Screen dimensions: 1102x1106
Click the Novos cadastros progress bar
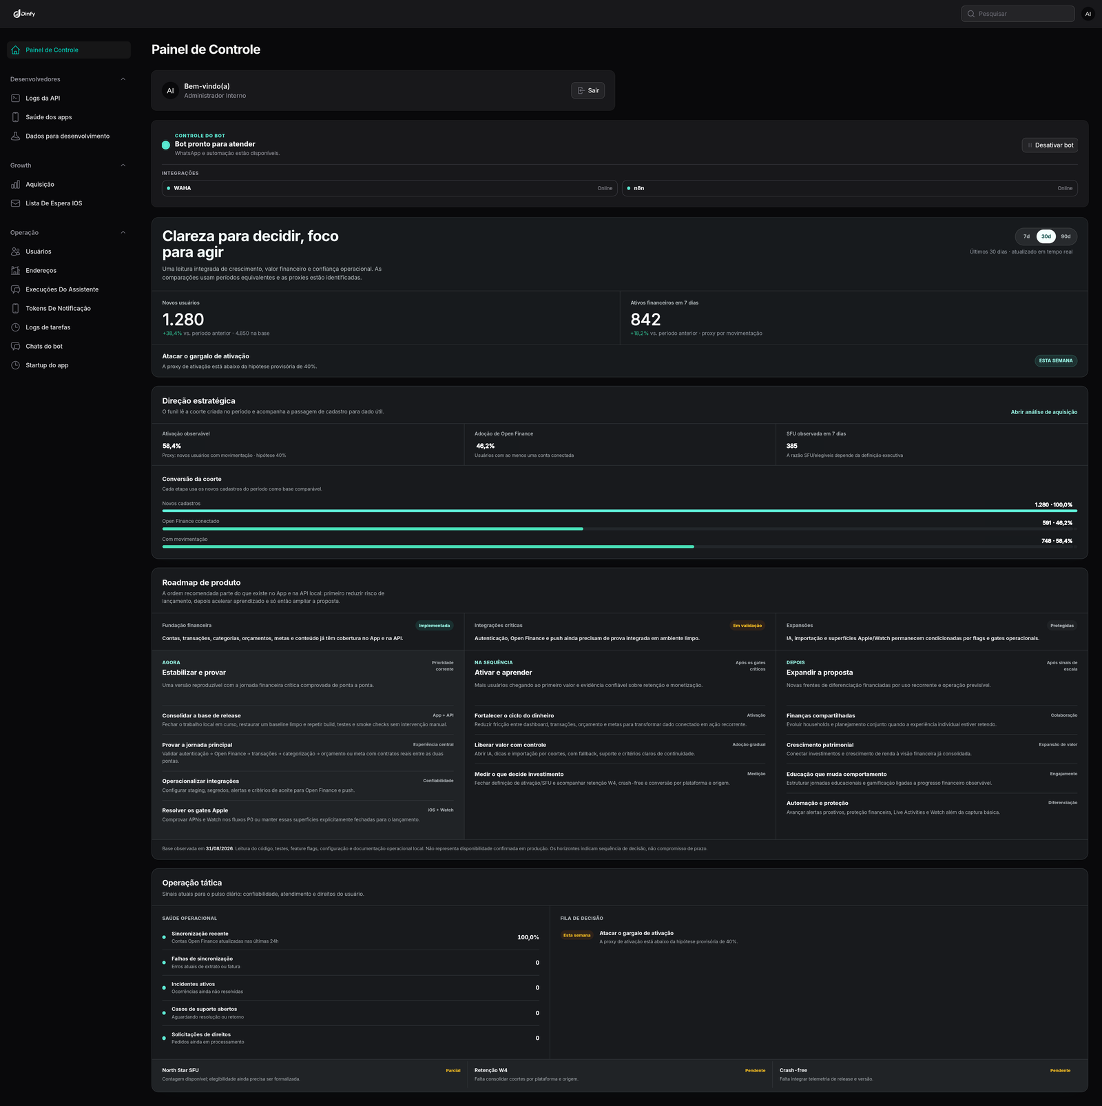pyautogui.click(x=619, y=511)
